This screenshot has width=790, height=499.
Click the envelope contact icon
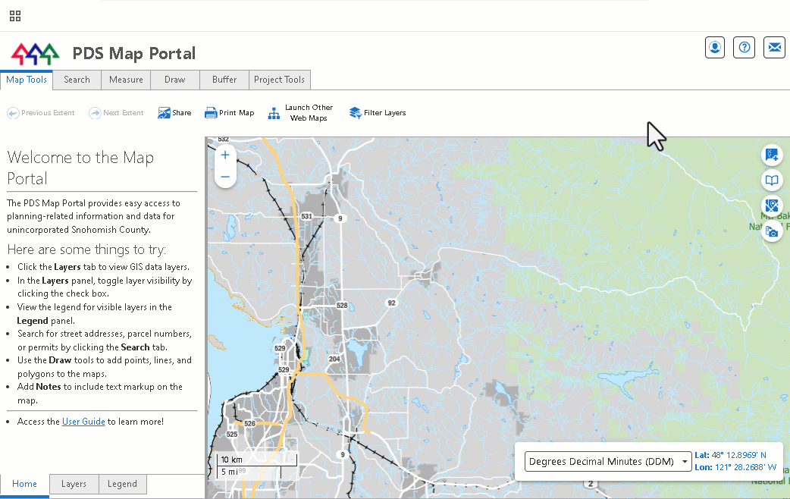tap(774, 48)
